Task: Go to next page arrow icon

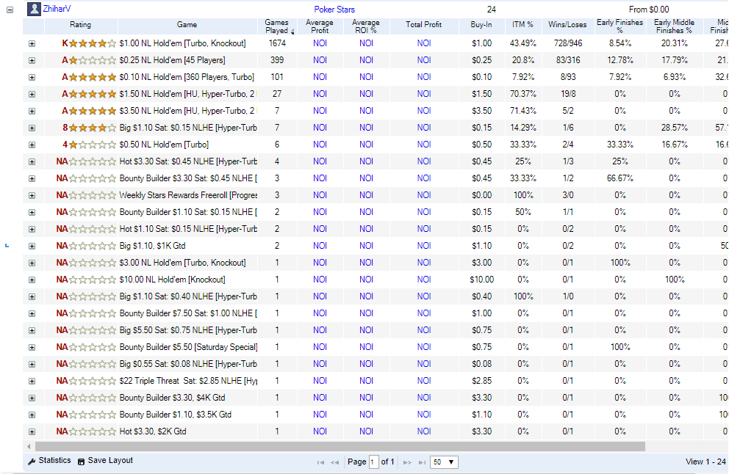Action: [x=407, y=462]
